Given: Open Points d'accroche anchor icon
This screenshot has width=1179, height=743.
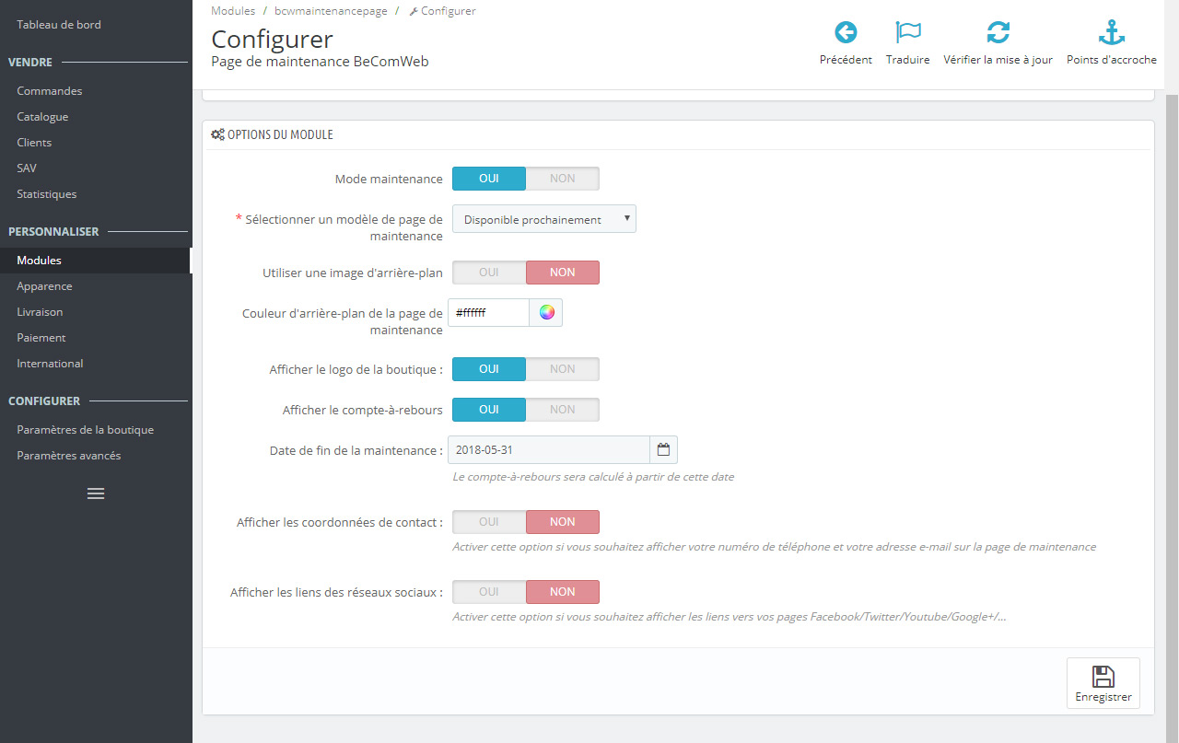Looking at the screenshot, I should coord(1112,33).
